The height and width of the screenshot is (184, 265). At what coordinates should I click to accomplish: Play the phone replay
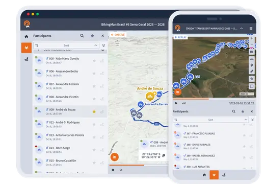click(176, 103)
